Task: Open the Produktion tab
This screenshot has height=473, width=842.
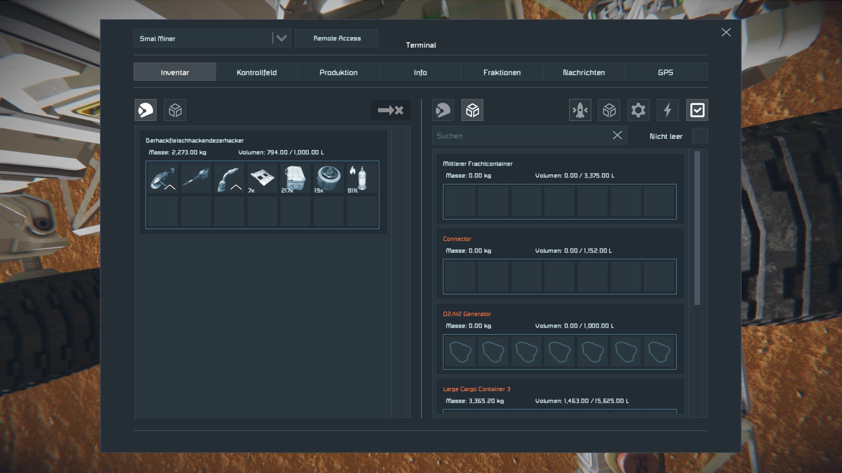Action: [x=338, y=72]
